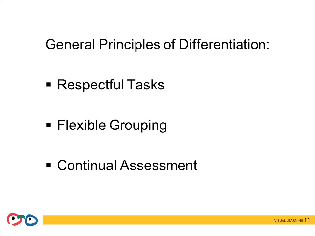The height and width of the screenshot is (236, 315).
Task: Select the word Differentiation in the title
Action: coord(222,44)
